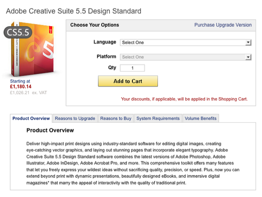Click the Qty input field

tap(132, 68)
